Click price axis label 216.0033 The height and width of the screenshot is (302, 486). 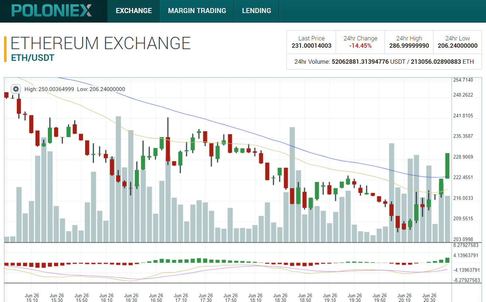point(463,198)
